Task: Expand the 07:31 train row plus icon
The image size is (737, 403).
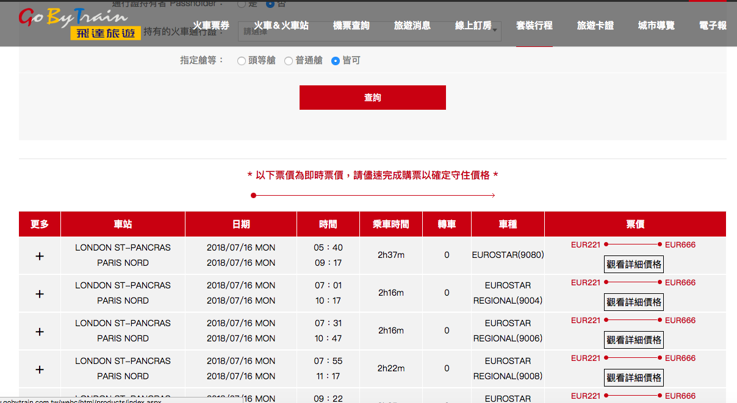Action: (40, 332)
